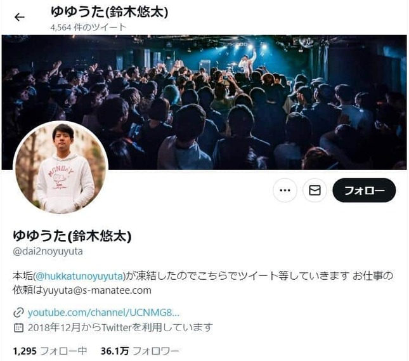View the 1,295 フォロー中 following list
Image resolution: width=409 pixels, height=361 pixels.
coord(50,351)
